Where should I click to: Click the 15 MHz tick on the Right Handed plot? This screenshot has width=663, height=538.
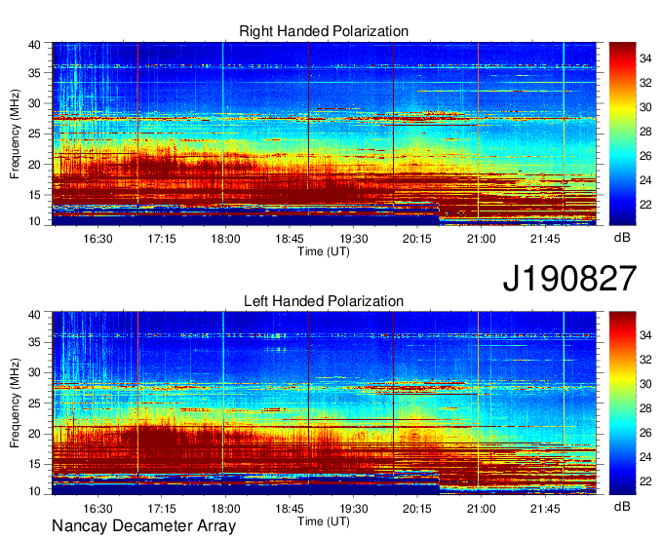34,195
